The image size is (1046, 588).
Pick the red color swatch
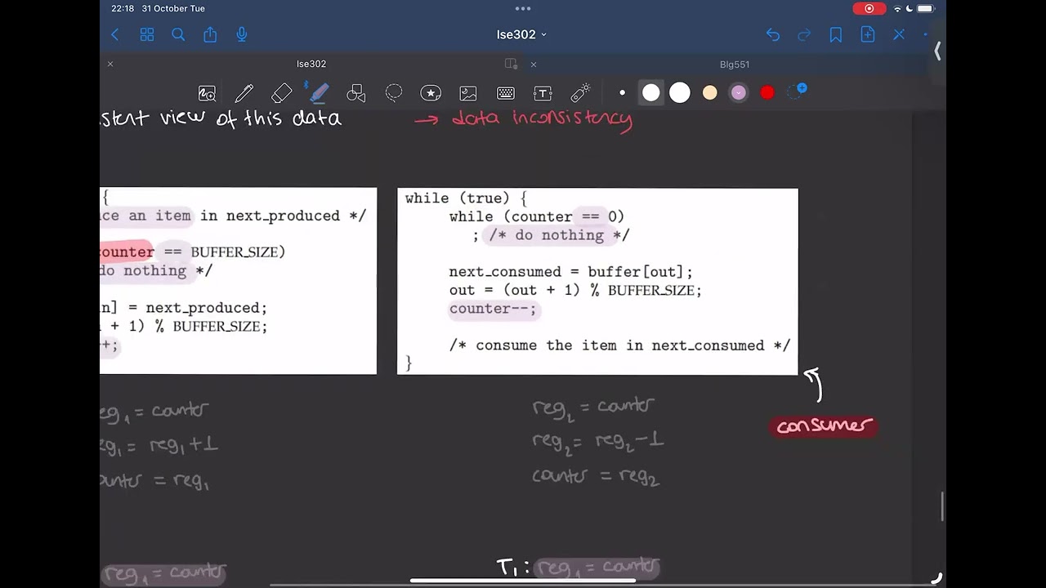767,93
